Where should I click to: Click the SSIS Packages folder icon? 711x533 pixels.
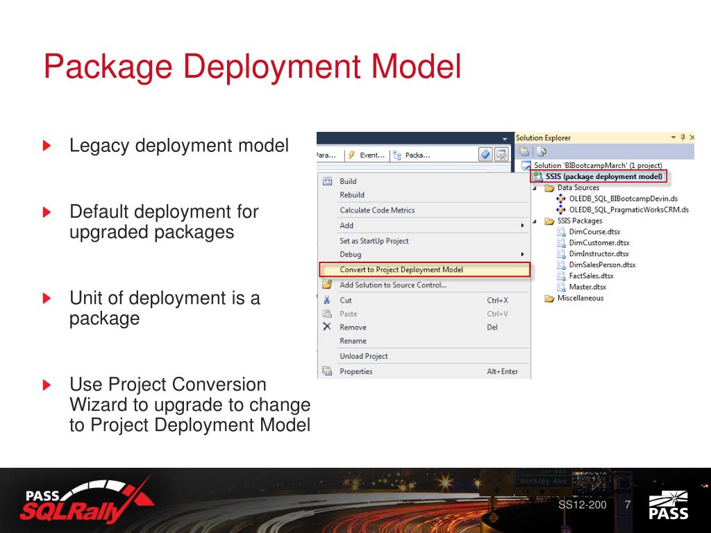(550, 221)
